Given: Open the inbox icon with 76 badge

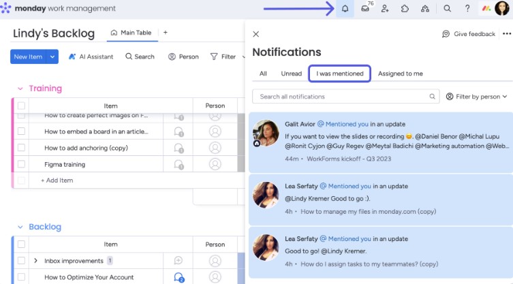Looking at the screenshot, I should (x=365, y=8).
